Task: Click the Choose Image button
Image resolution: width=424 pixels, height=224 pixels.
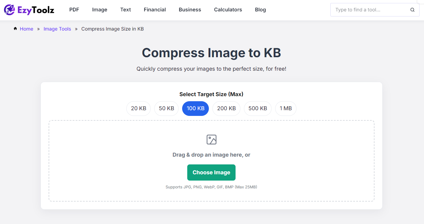Action: click(211, 172)
